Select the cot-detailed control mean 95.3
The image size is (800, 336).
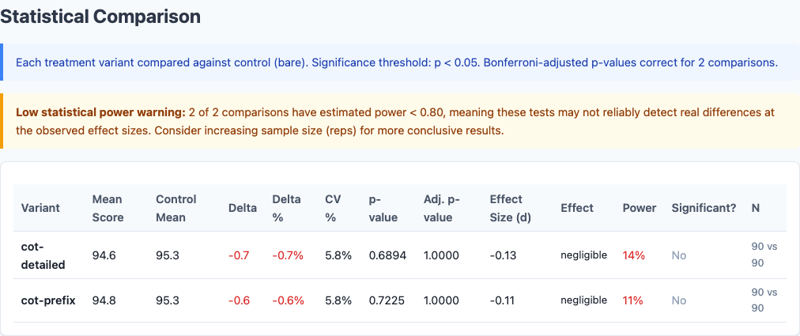coord(168,255)
